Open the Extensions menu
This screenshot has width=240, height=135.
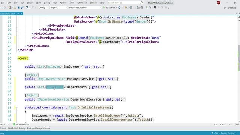(x=82, y=3)
